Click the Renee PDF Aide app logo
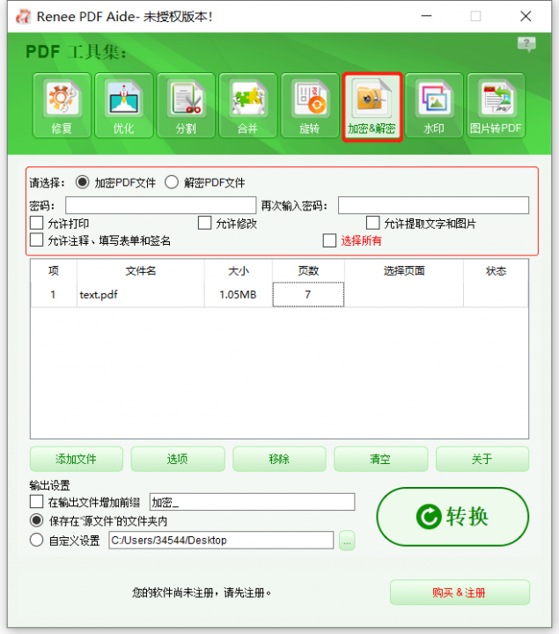Viewport: 559px width, 634px height. pyautogui.click(x=23, y=17)
